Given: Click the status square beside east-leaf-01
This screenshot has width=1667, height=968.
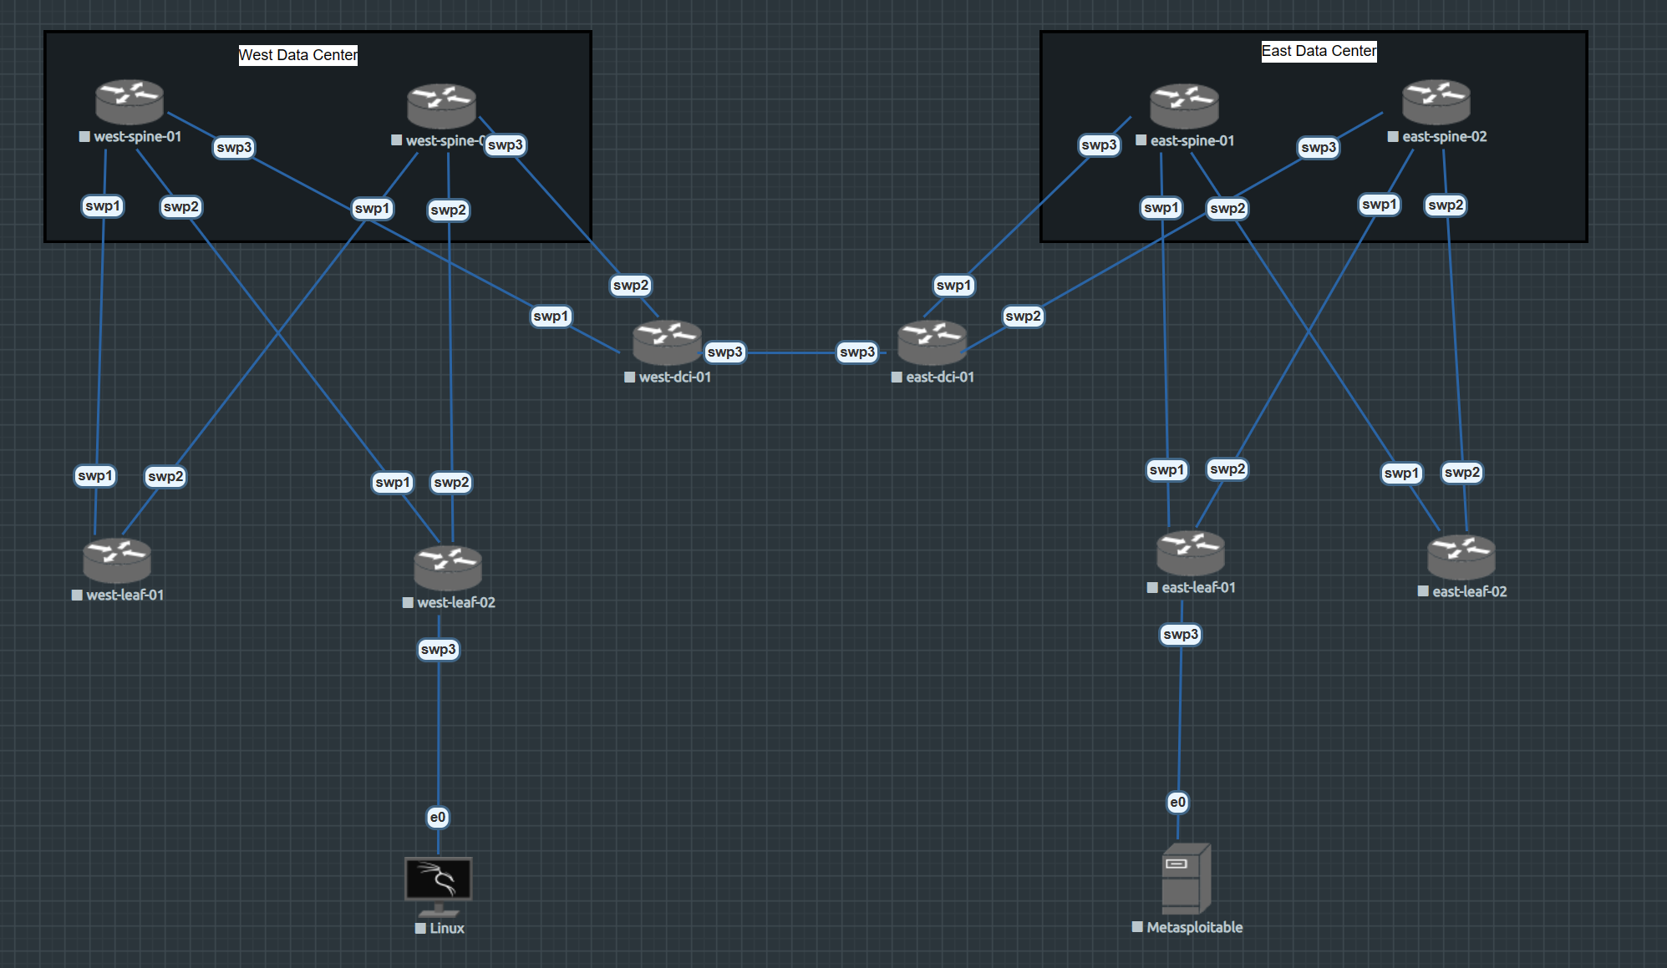Looking at the screenshot, I should coord(1152,587).
